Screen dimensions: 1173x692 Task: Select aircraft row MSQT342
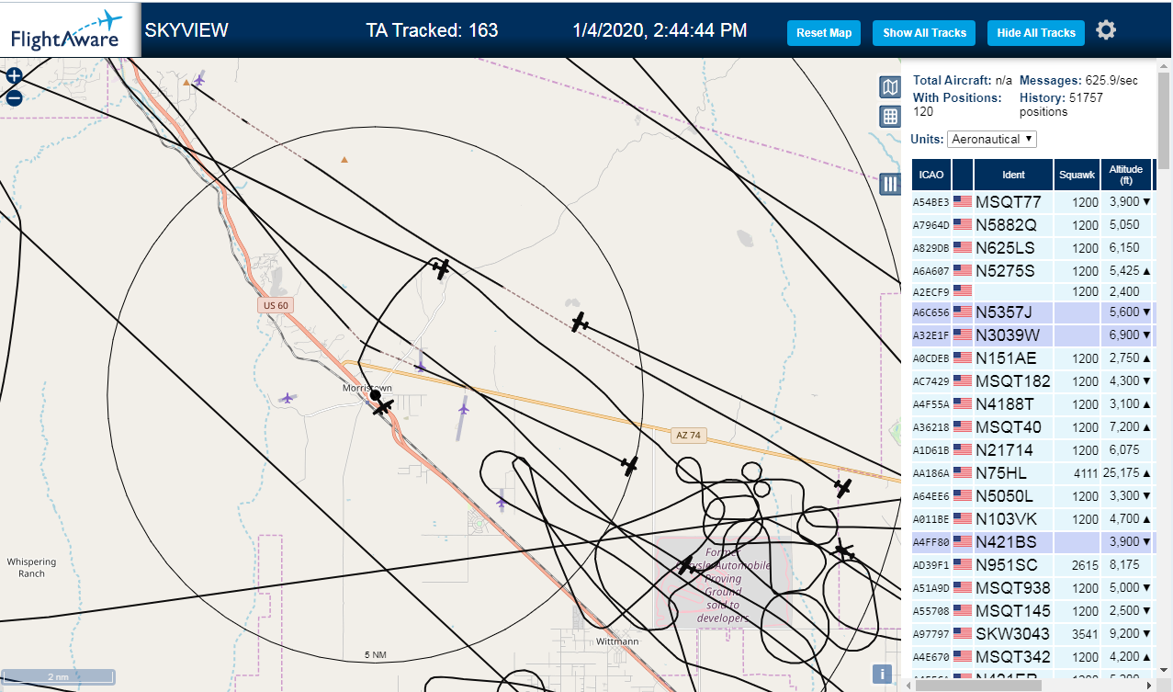click(x=1032, y=657)
